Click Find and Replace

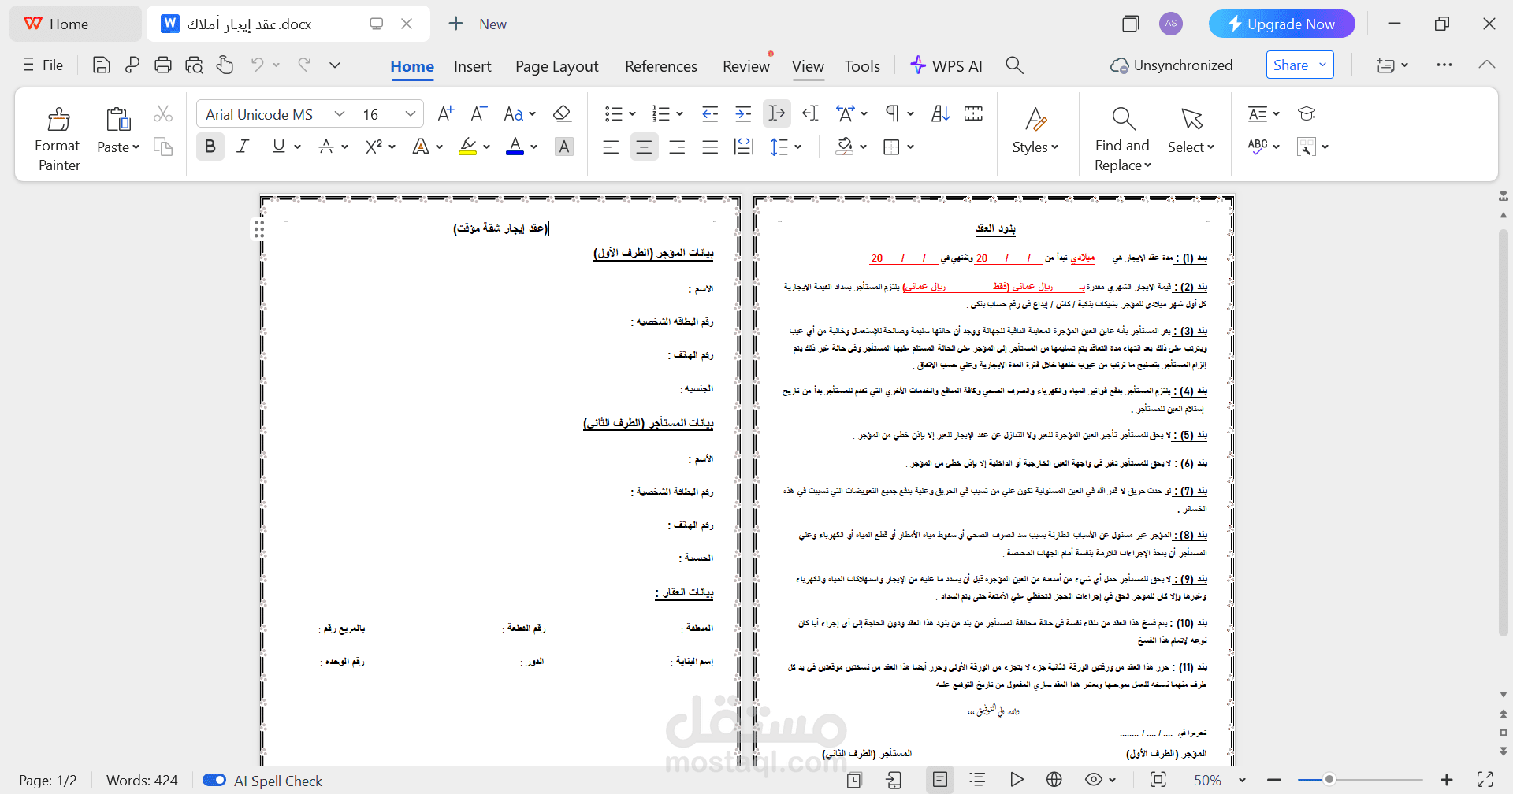click(1122, 139)
